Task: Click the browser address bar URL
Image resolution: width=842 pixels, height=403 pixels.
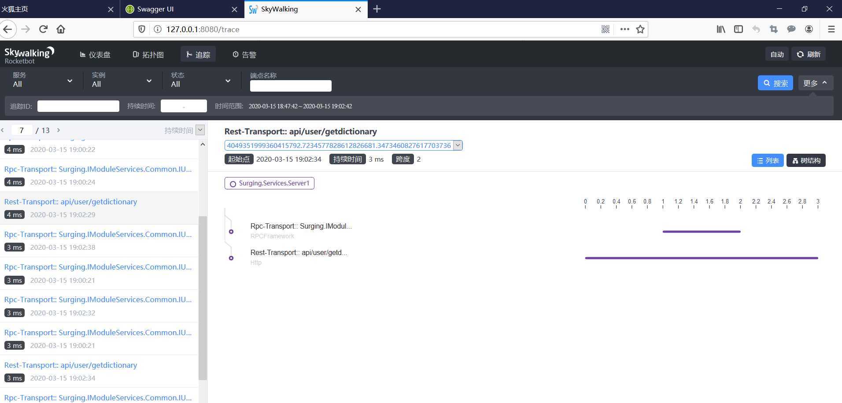Action: pos(203,29)
